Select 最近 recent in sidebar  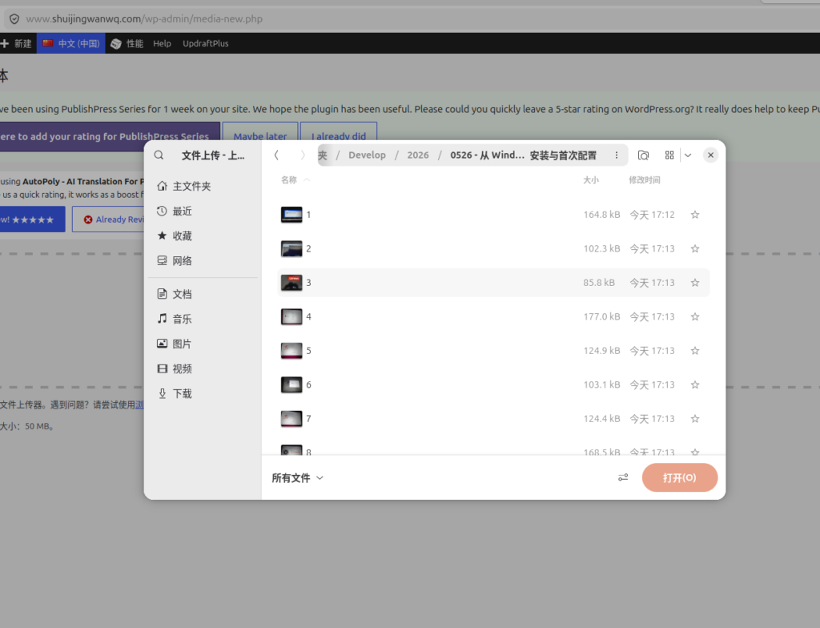(203, 211)
